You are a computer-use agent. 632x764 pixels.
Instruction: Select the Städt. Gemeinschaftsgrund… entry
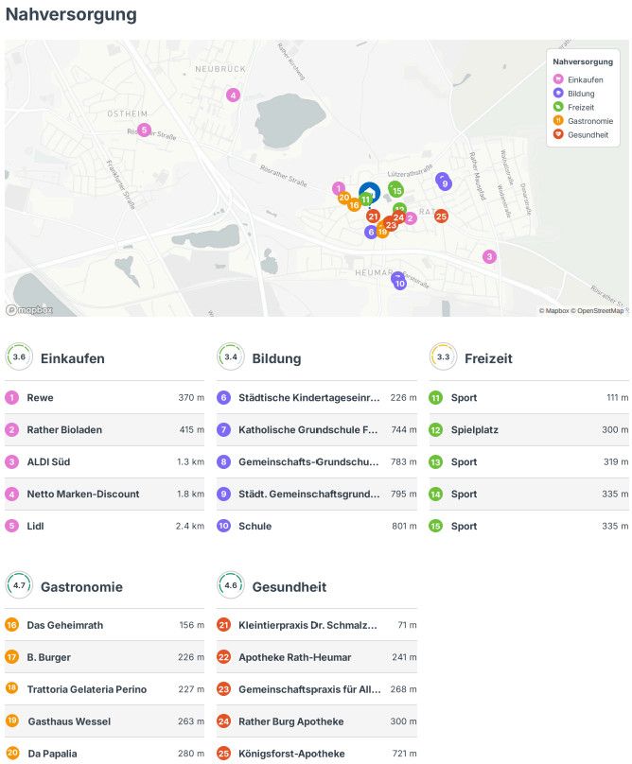coord(317,495)
